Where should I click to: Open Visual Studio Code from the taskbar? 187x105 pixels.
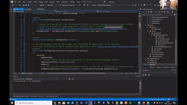(86, 103)
